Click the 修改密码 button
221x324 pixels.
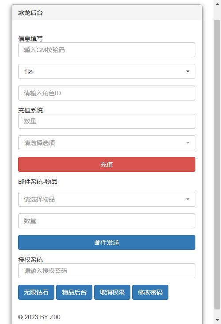pos(150,292)
